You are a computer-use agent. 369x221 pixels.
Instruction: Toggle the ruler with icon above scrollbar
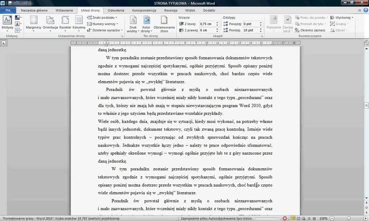click(x=366, y=43)
